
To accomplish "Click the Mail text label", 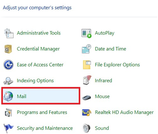I will click(22, 96).
